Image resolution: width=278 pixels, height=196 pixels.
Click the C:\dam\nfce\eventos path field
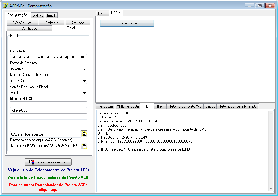coord(45,134)
